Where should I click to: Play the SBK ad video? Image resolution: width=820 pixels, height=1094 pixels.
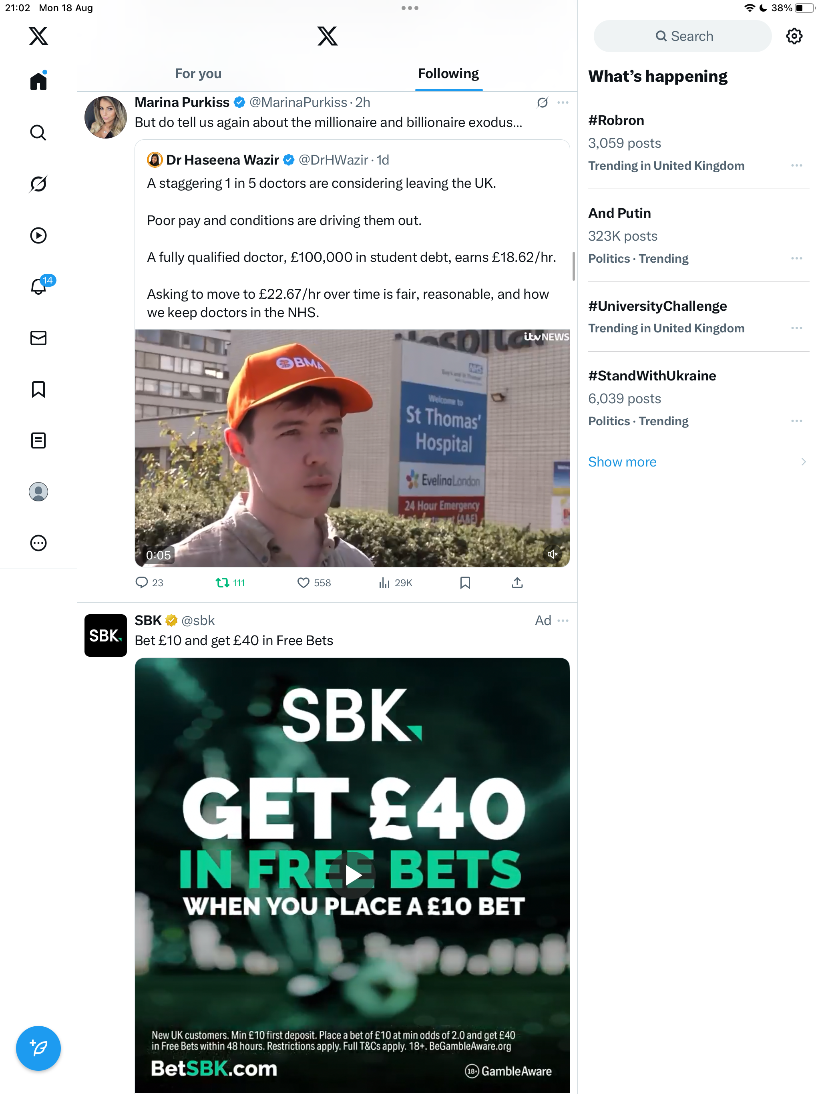tap(352, 875)
